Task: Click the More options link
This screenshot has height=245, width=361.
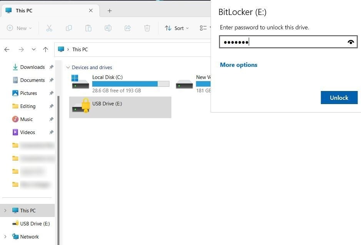Action: pyautogui.click(x=238, y=65)
